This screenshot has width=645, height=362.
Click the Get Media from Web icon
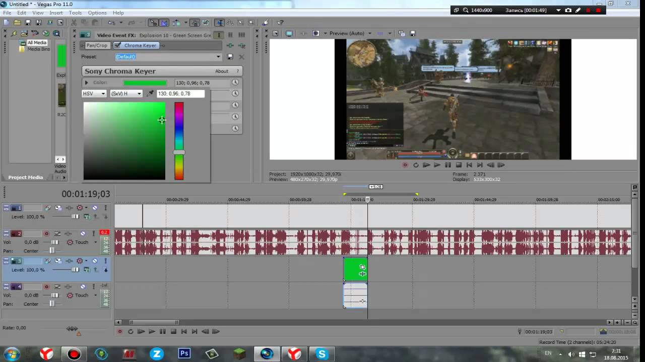[46, 34]
